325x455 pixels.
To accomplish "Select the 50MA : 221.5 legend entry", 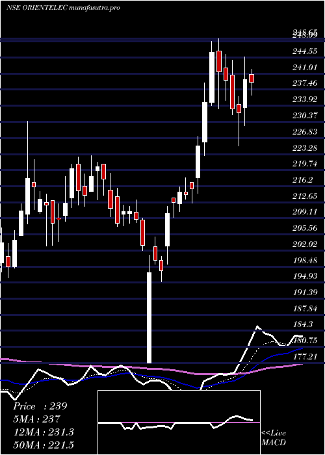I will (44, 445).
